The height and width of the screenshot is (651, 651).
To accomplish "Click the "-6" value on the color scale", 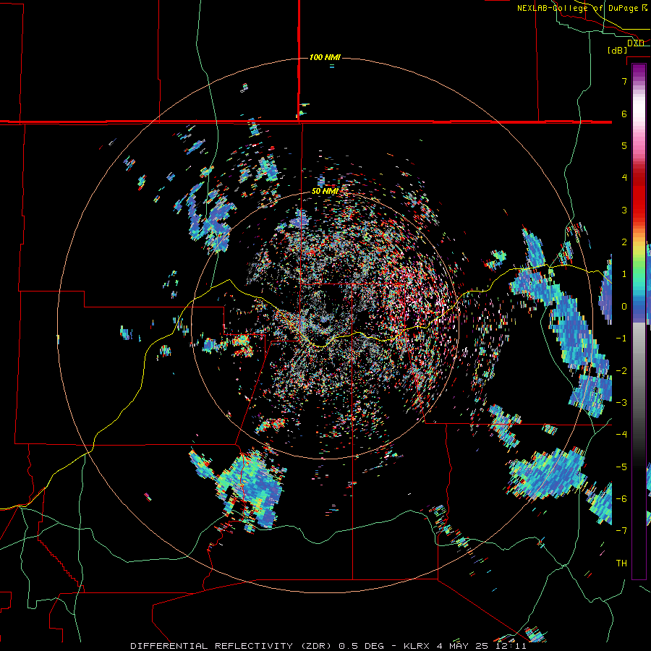I will pos(621,499).
